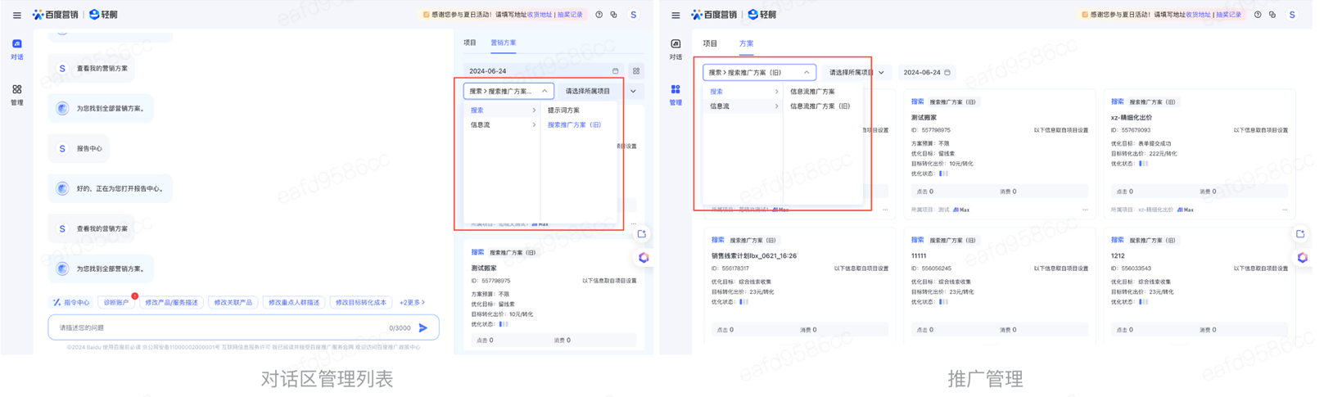Open 指令中心 command center shortcut

point(71,302)
